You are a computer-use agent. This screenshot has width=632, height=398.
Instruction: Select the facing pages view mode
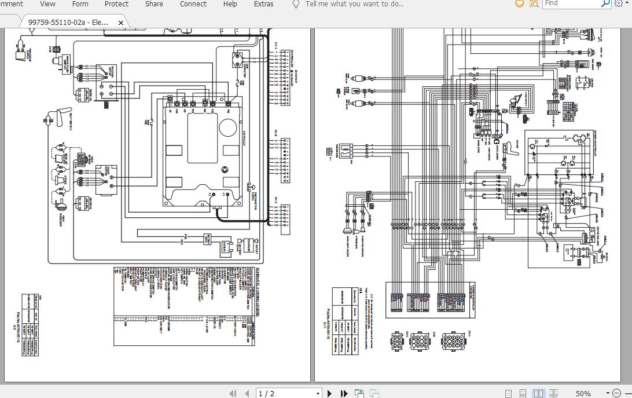[538, 393]
